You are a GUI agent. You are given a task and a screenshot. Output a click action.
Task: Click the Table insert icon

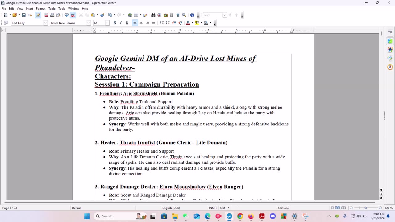point(136,15)
